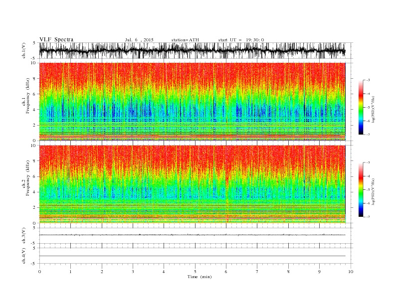395x305 pixels.
Task: Click the ch.1 spectrogram color scale bar
Action: pyautogui.click(x=361, y=107)
